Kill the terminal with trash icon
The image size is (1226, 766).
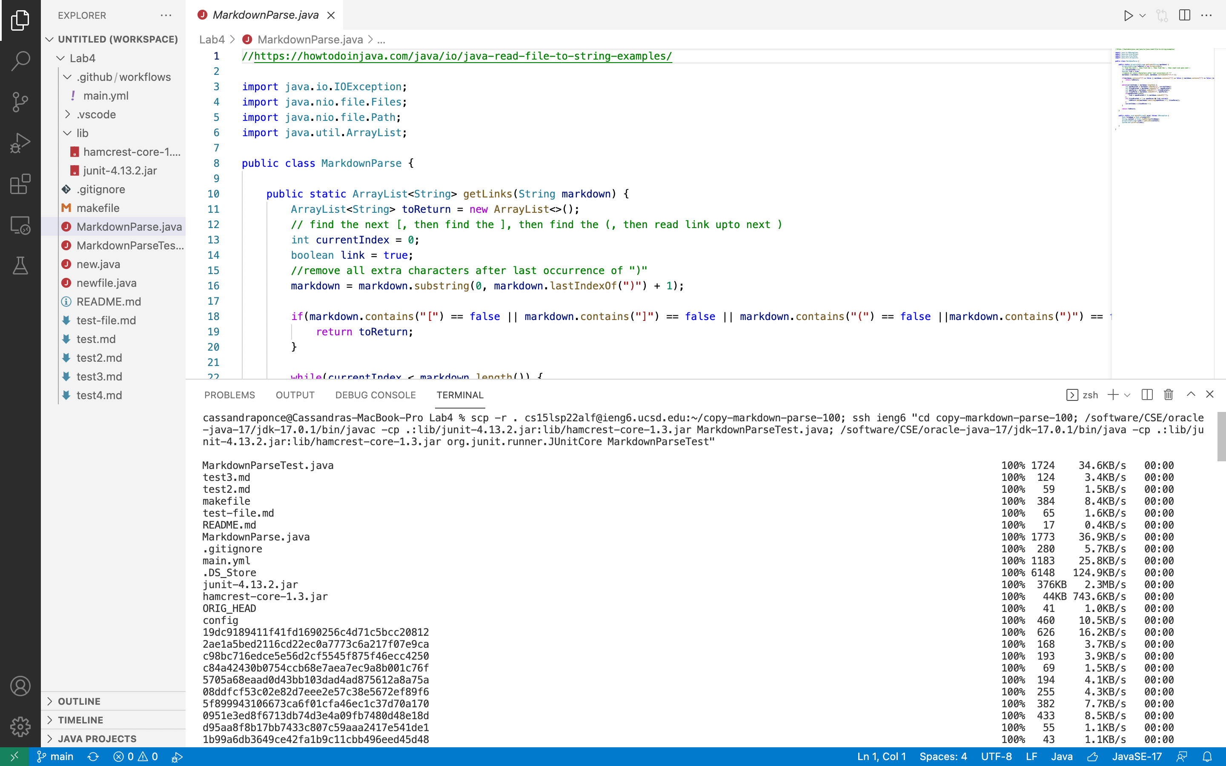click(x=1169, y=394)
